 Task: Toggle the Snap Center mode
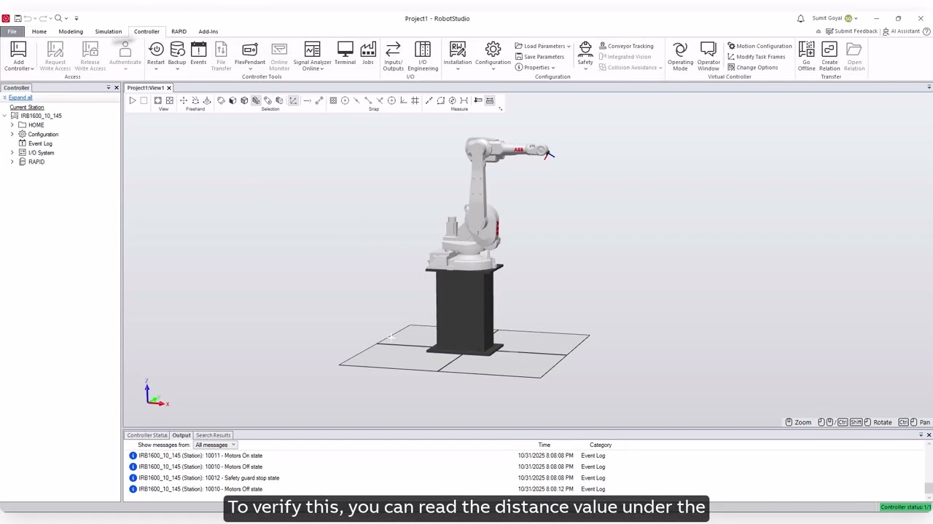[x=345, y=100]
